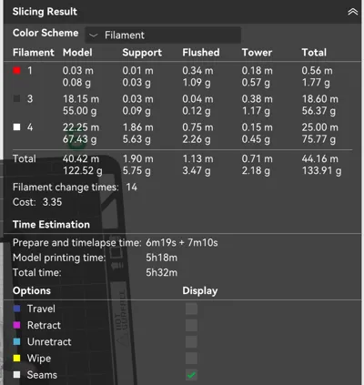The width and height of the screenshot is (364, 385).
Task: Click the Slicing Result title
Action: [x=45, y=12]
